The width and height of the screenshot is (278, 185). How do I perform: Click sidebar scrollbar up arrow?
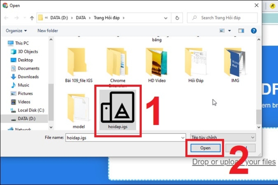tap(51, 40)
